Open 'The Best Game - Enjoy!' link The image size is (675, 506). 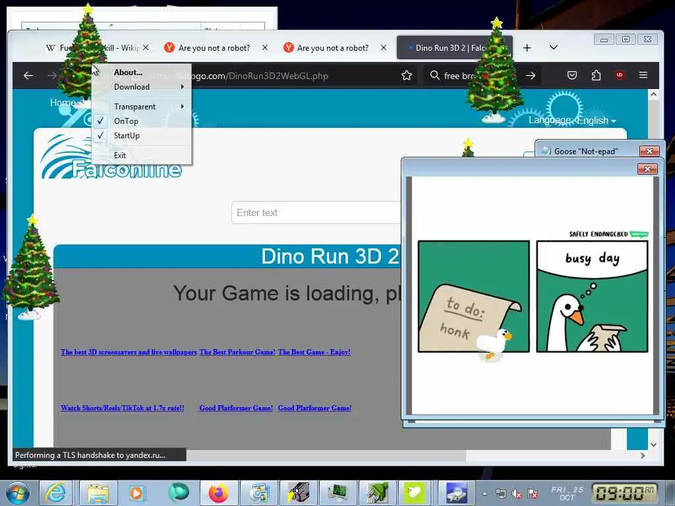tap(314, 352)
